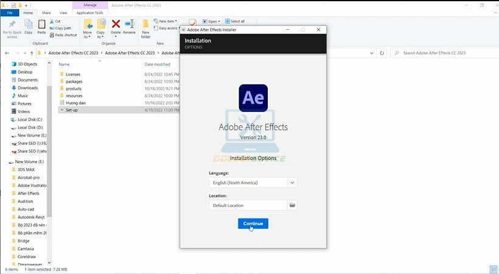The width and height of the screenshot is (499, 274).
Task: Open the File tab in File Explorer
Action: [x=10, y=13]
